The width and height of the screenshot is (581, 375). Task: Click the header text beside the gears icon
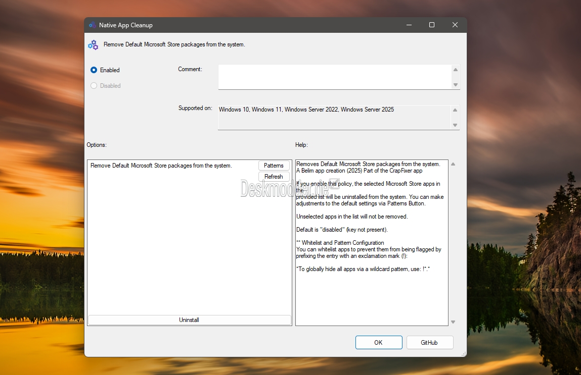174,44
